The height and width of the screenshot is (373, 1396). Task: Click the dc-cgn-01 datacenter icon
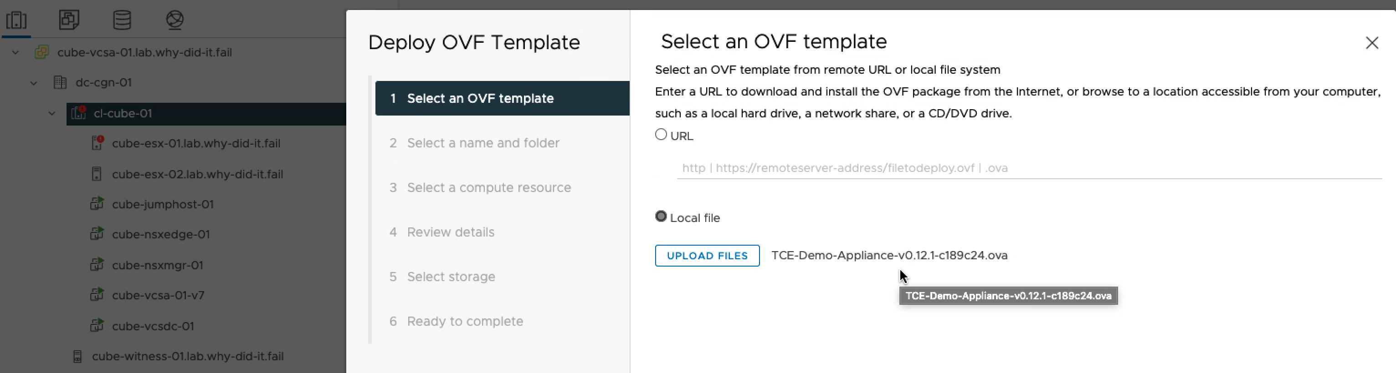tap(60, 83)
